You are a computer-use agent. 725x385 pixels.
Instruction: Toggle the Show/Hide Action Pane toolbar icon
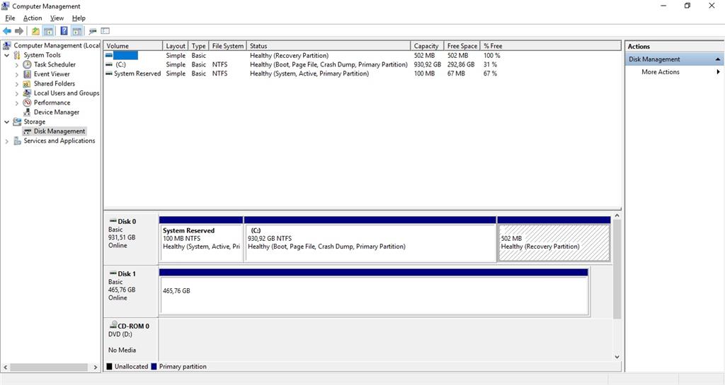coord(77,31)
